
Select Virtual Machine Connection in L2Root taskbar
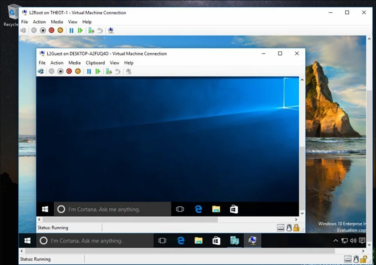tap(253, 240)
